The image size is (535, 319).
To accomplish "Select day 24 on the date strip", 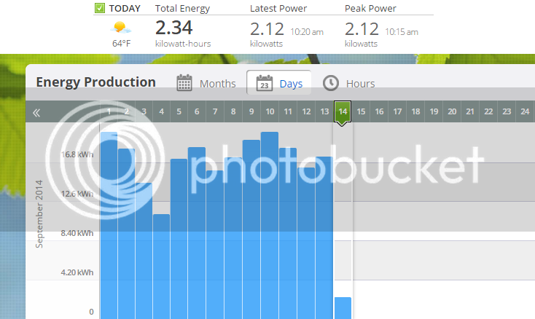I will (525, 111).
